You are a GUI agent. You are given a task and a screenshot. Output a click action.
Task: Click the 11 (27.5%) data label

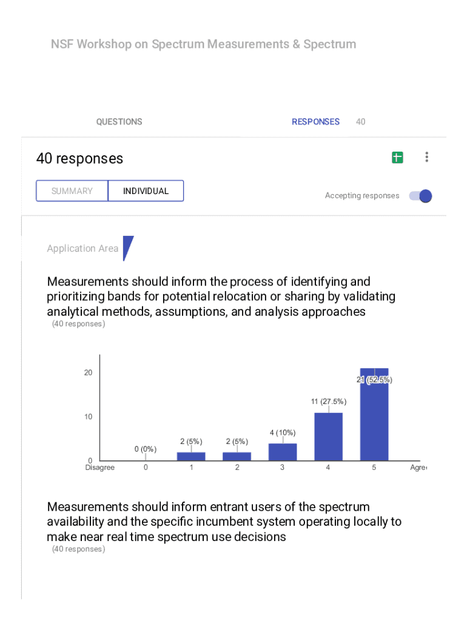pos(328,401)
